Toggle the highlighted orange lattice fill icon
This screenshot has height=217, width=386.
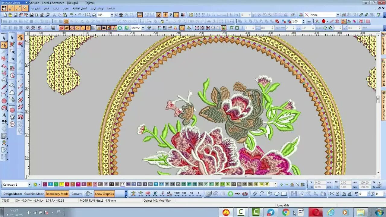click(x=66, y=21)
